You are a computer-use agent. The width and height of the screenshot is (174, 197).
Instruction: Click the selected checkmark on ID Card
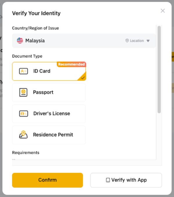pyautogui.click(x=83, y=78)
